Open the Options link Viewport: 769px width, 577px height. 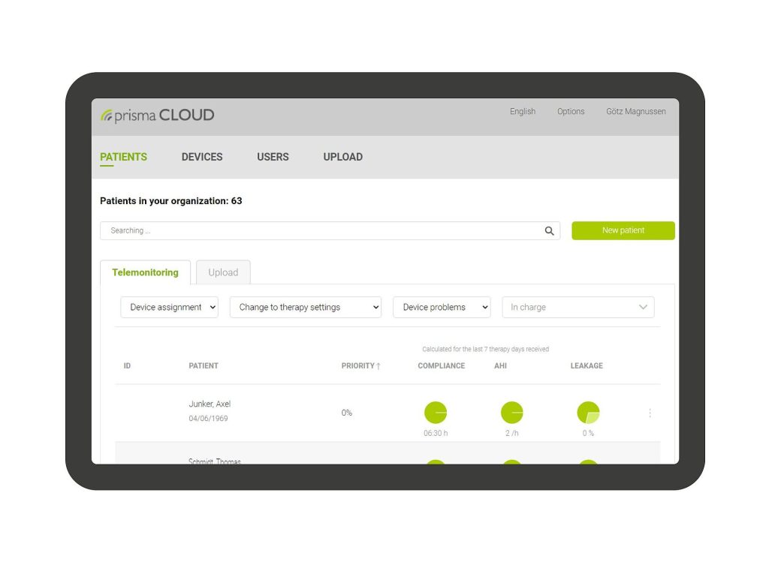571,112
